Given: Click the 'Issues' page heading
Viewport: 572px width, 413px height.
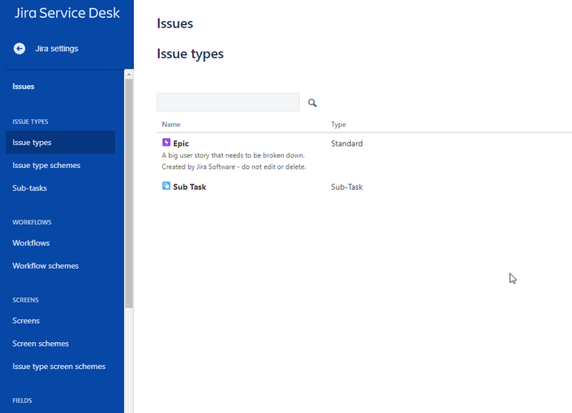Looking at the screenshot, I should pos(175,23).
